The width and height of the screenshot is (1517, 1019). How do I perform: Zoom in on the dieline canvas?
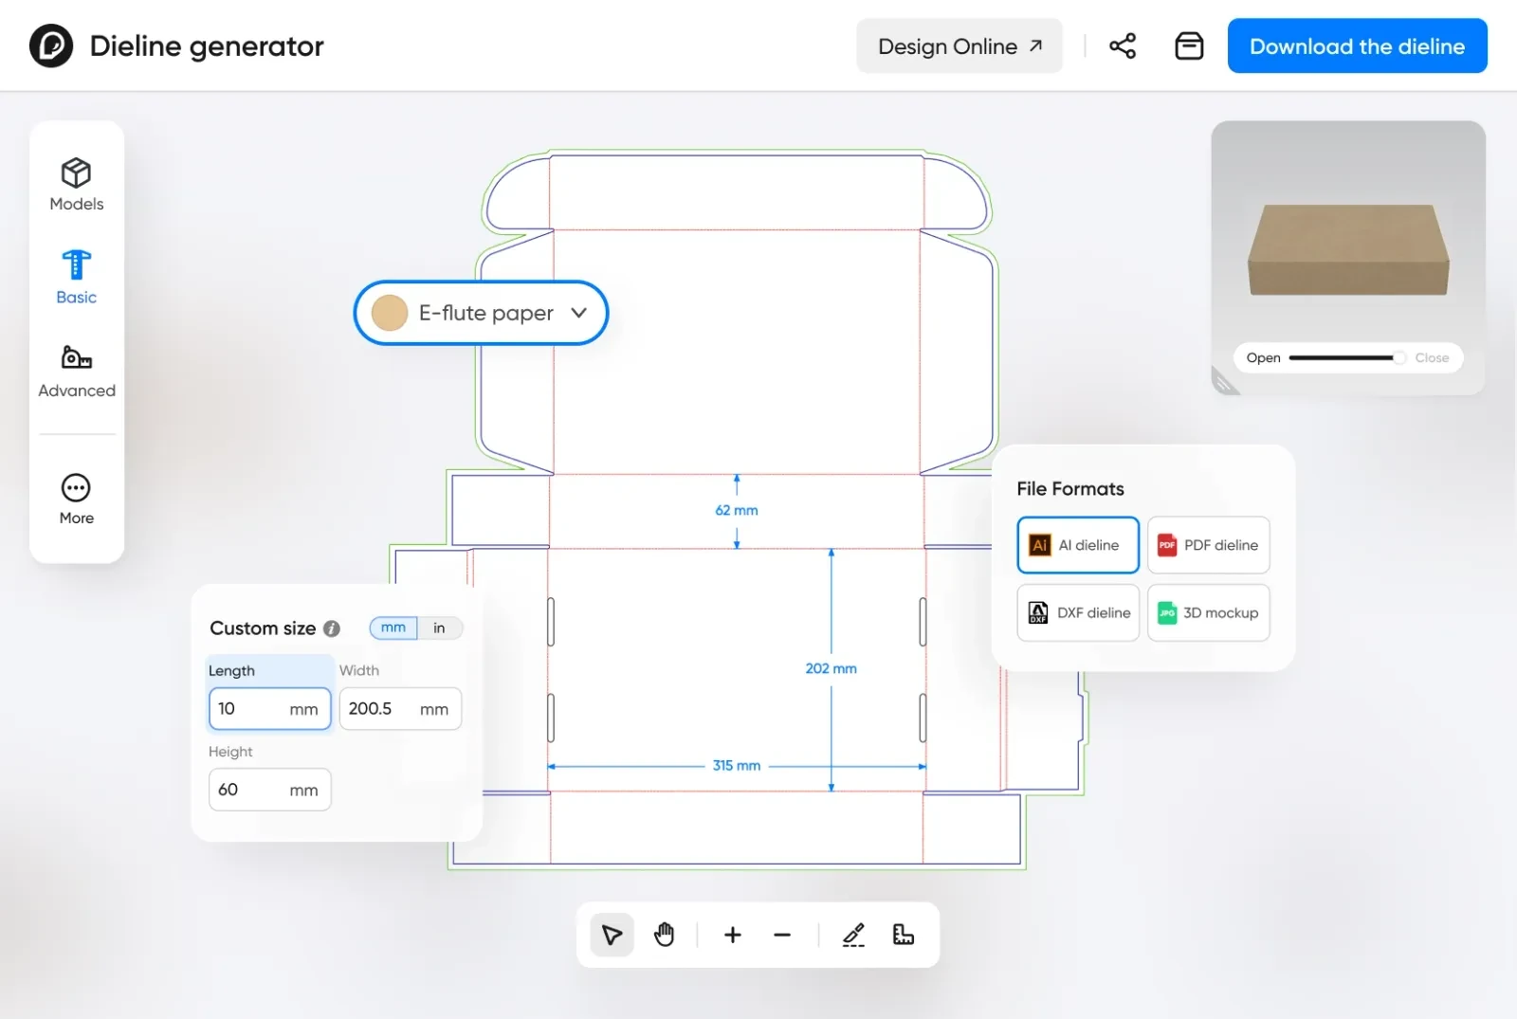pyautogui.click(x=732, y=935)
